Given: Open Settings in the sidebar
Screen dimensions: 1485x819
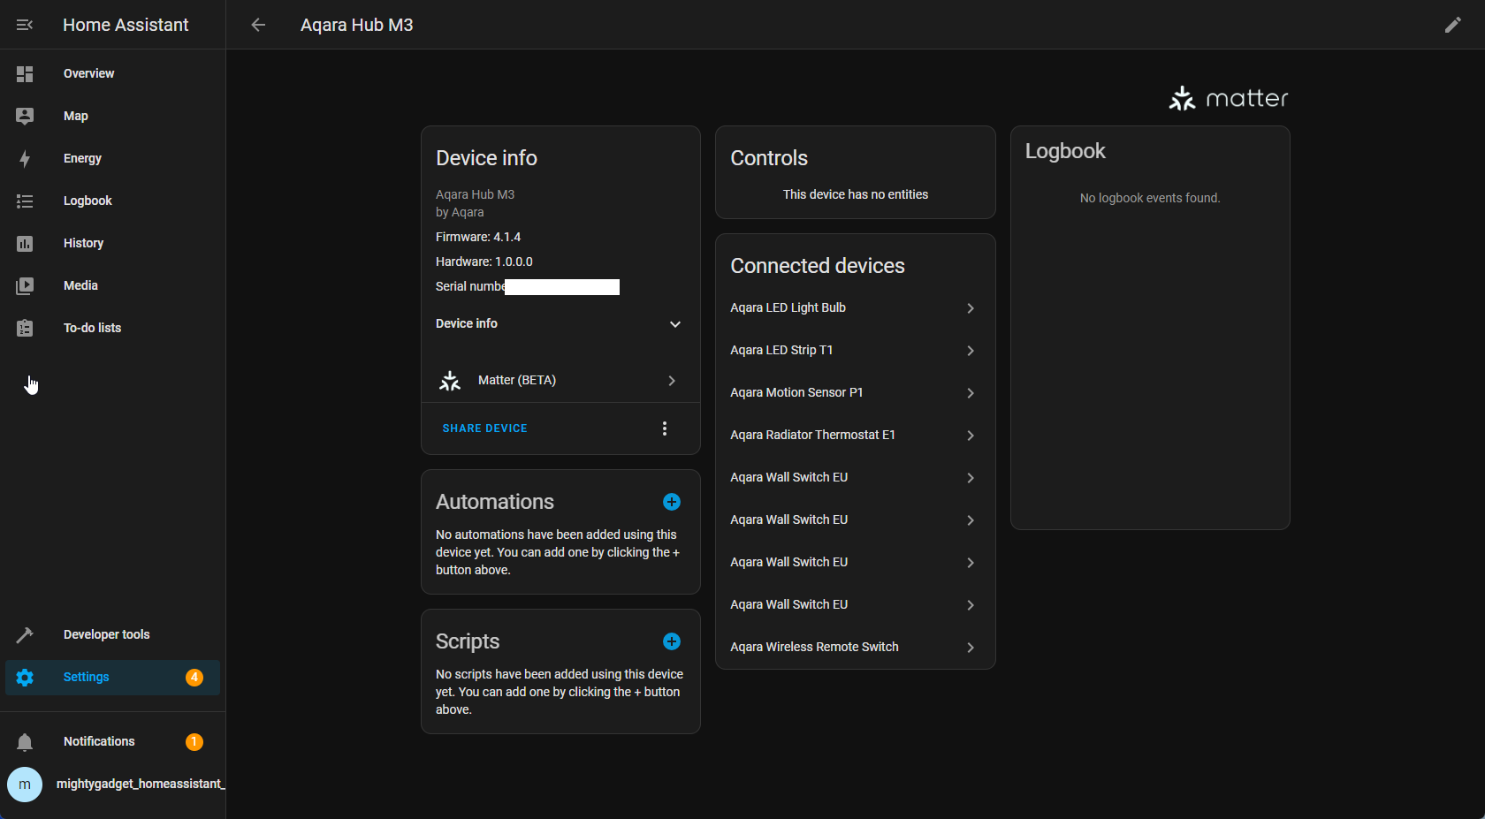Looking at the screenshot, I should pyautogui.click(x=87, y=678).
